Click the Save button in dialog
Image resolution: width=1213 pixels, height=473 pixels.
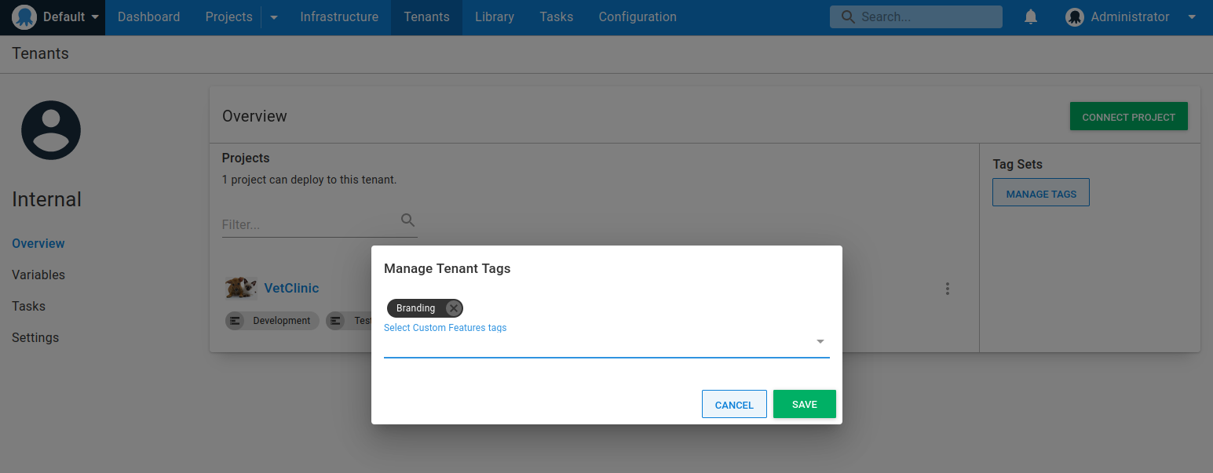tap(804, 404)
